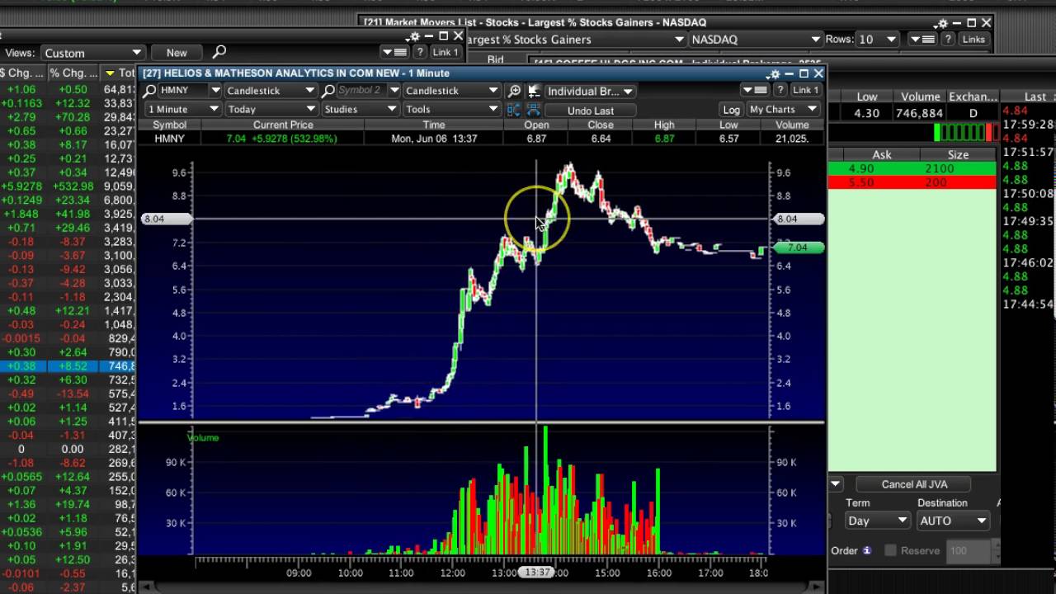Click help question mark in top-left watchlist window
The height and width of the screenshot is (594, 1056).
(x=420, y=52)
